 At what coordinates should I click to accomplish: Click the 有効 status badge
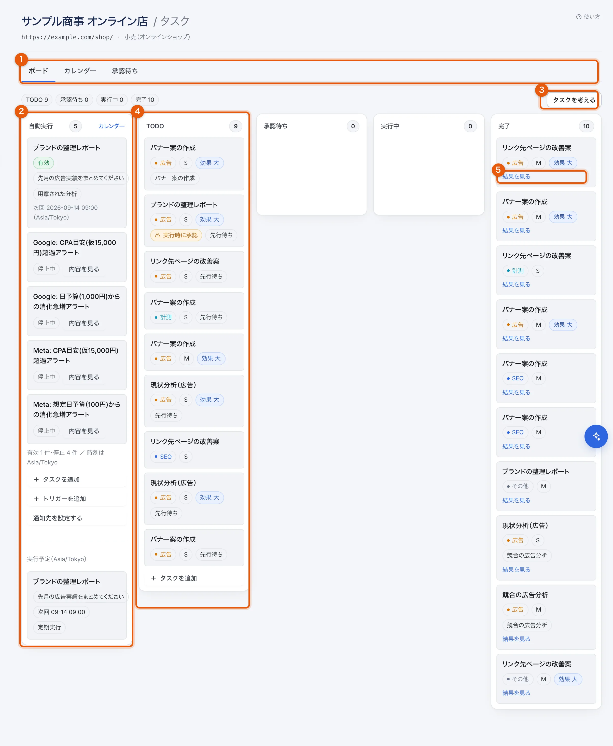tap(44, 163)
